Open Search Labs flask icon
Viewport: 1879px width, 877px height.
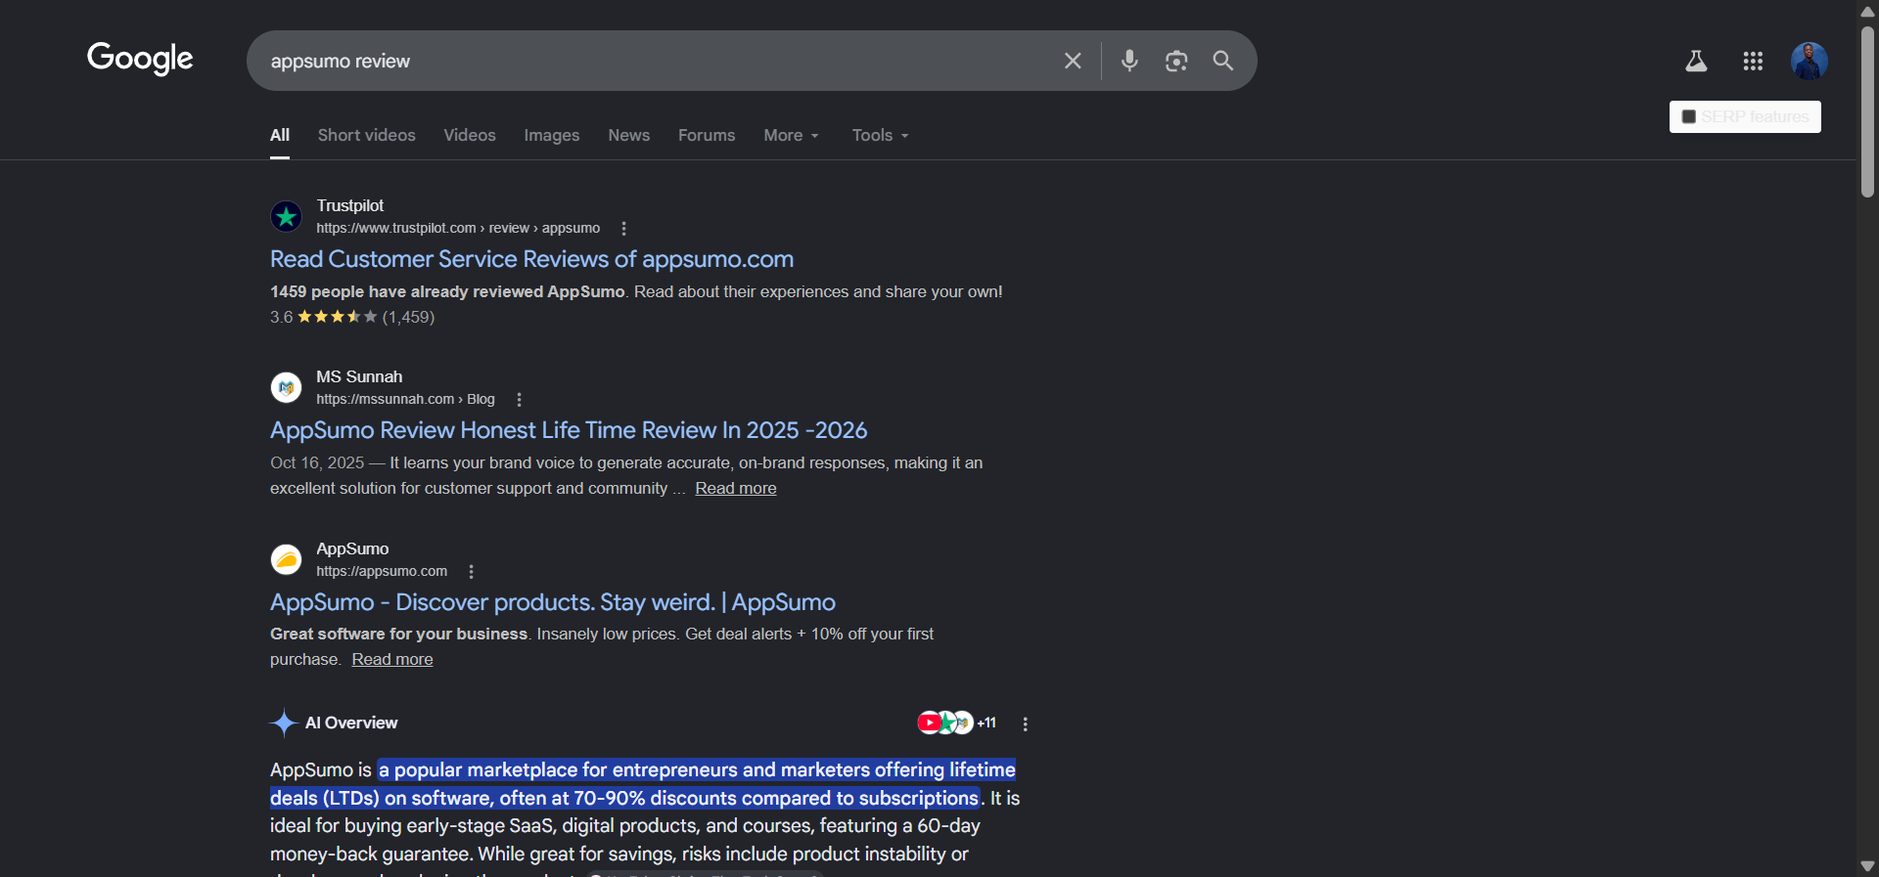(1696, 62)
